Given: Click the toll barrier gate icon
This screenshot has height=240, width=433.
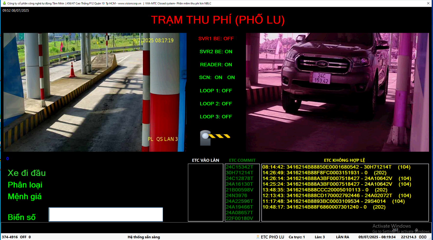Looking at the screenshot, I should point(215,138).
